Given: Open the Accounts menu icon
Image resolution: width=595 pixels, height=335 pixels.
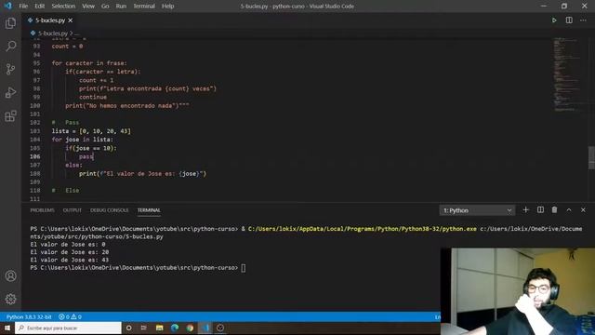Looking at the screenshot, I should pyautogui.click(x=10, y=275).
